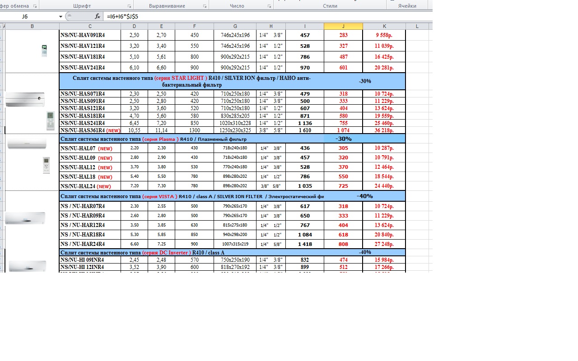Viewport: 578px width, 361px height.
Task: Select column D header
Action: [134, 26]
